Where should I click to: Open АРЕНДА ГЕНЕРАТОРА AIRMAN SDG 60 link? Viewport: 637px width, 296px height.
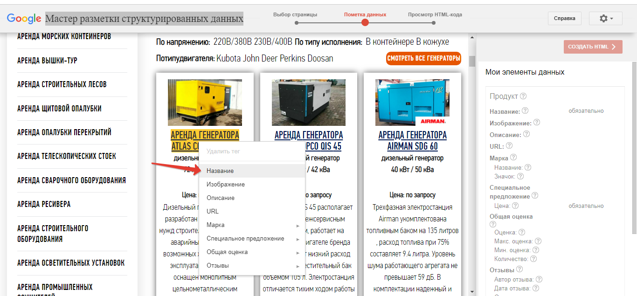point(412,140)
